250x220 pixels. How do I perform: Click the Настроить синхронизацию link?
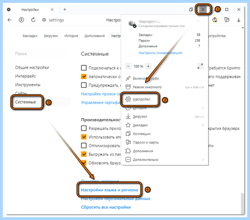click(160, 53)
